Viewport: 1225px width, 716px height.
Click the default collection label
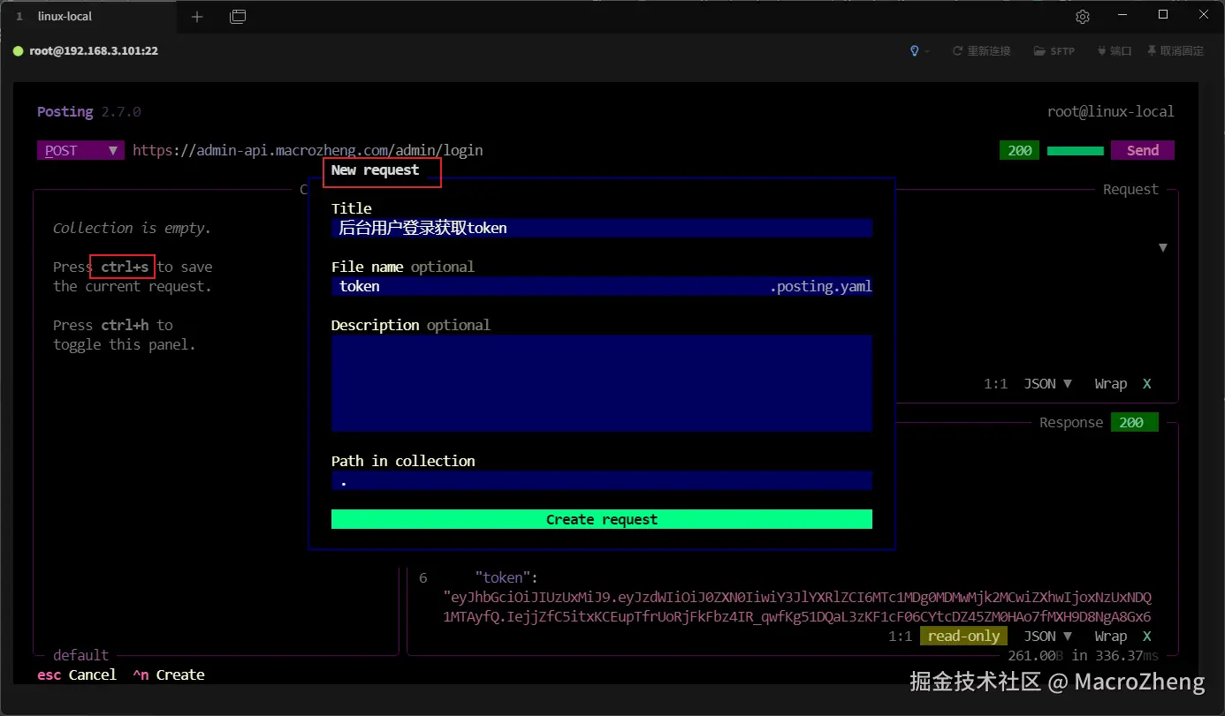[80, 655]
